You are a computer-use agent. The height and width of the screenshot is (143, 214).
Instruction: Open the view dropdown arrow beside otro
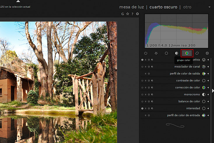point(210,7)
